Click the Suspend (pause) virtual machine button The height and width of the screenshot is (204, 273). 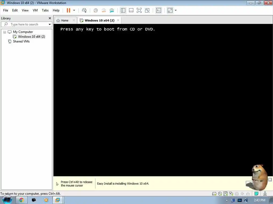69,10
